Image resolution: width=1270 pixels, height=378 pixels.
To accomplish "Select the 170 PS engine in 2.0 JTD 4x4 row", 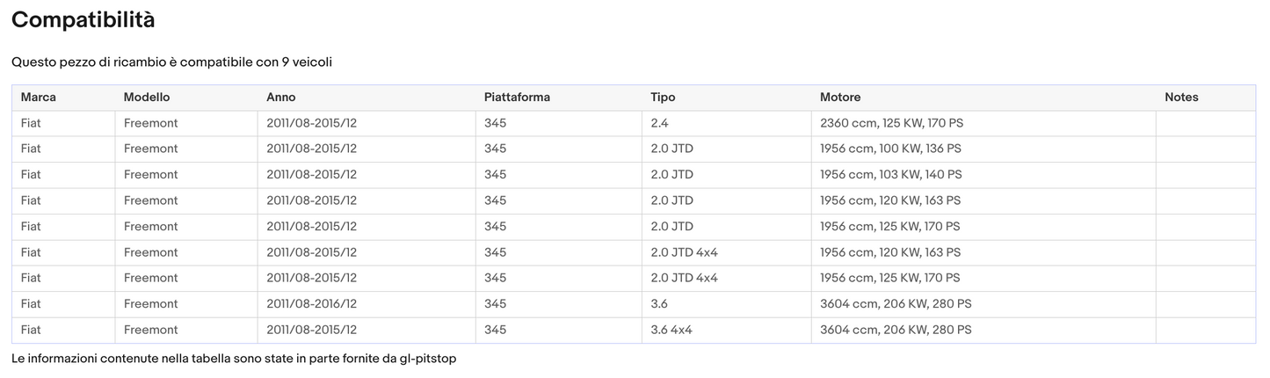I will pyautogui.click(x=889, y=278).
